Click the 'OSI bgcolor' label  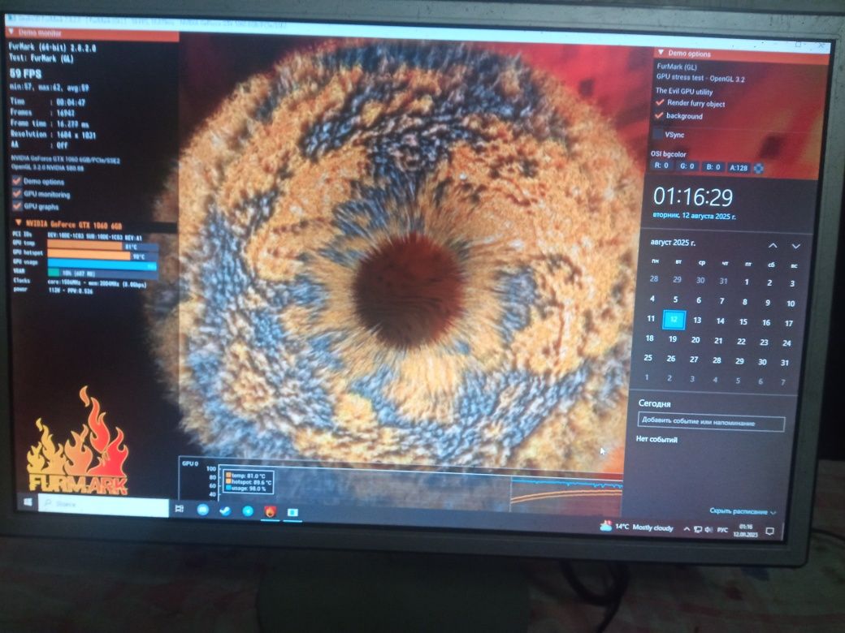pos(668,154)
